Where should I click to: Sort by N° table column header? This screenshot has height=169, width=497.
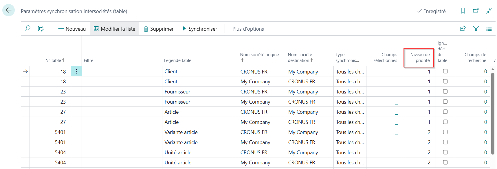click(x=55, y=60)
